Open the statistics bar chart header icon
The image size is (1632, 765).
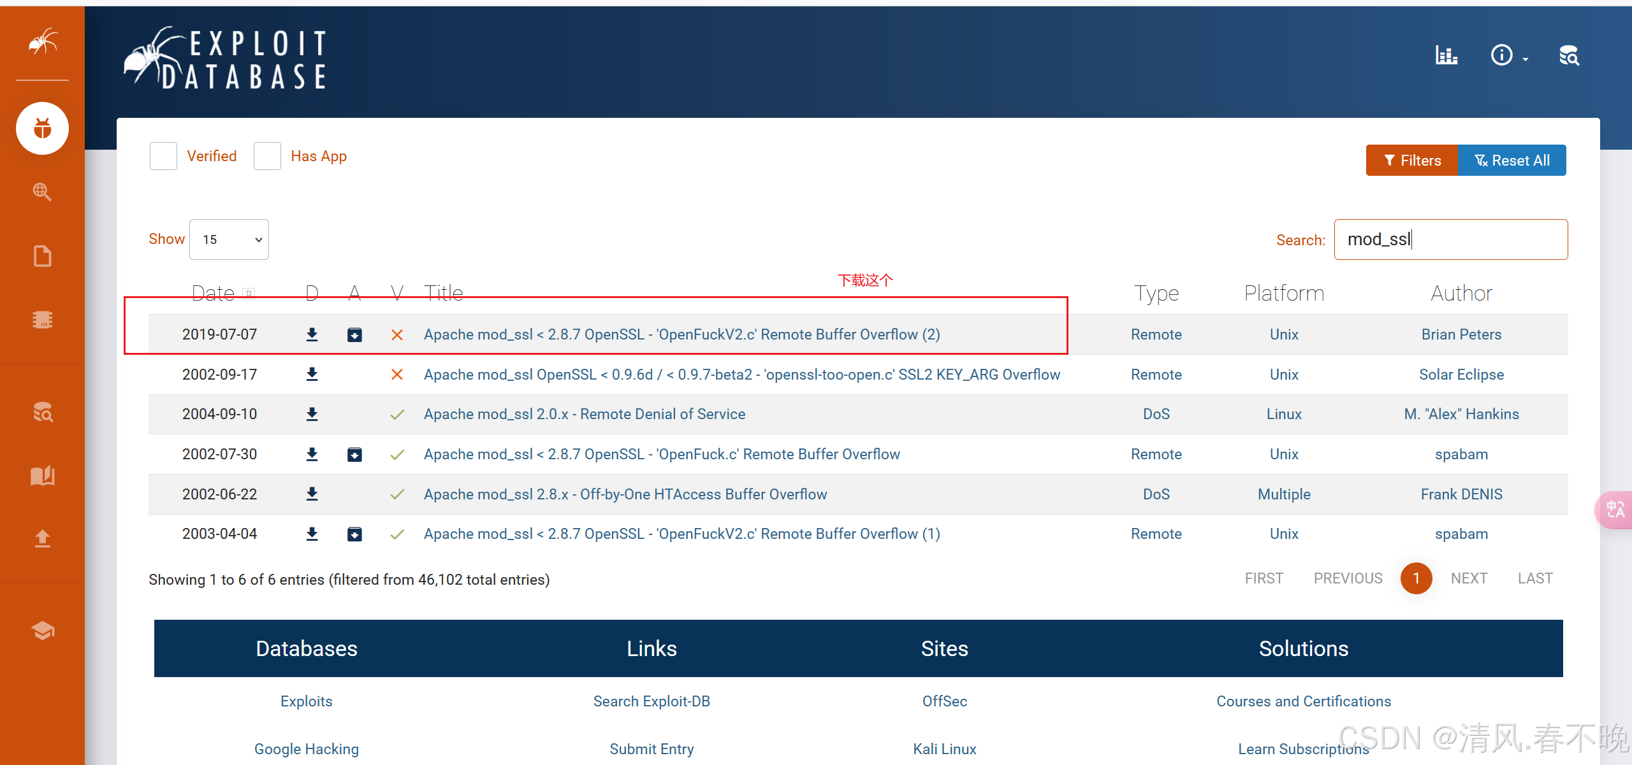pyautogui.click(x=1446, y=55)
